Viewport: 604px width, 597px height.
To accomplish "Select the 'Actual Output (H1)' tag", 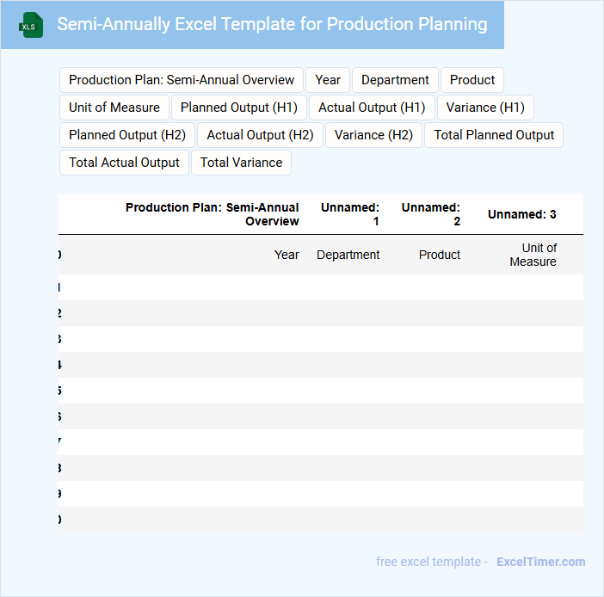I will 372,108.
